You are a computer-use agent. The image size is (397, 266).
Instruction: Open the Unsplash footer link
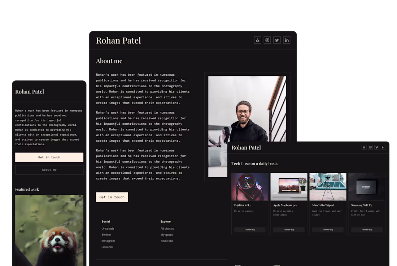(108, 228)
